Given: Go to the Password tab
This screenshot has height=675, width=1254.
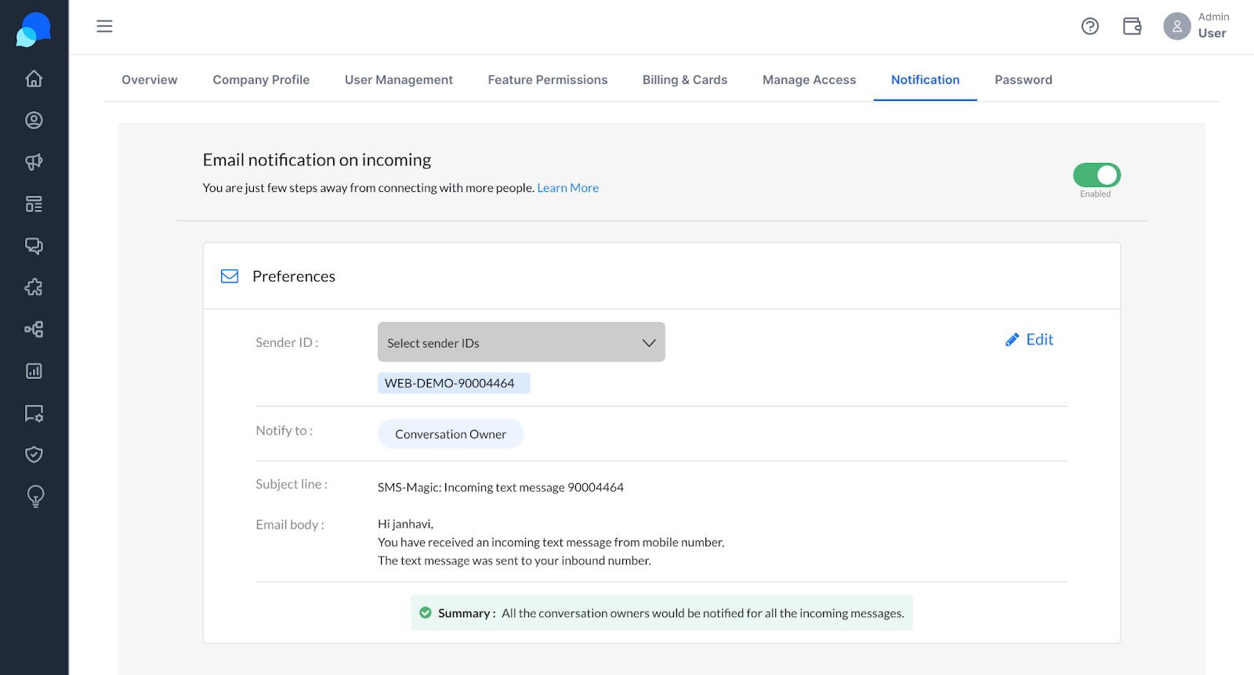Looking at the screenshot, I should [1024, 80].
